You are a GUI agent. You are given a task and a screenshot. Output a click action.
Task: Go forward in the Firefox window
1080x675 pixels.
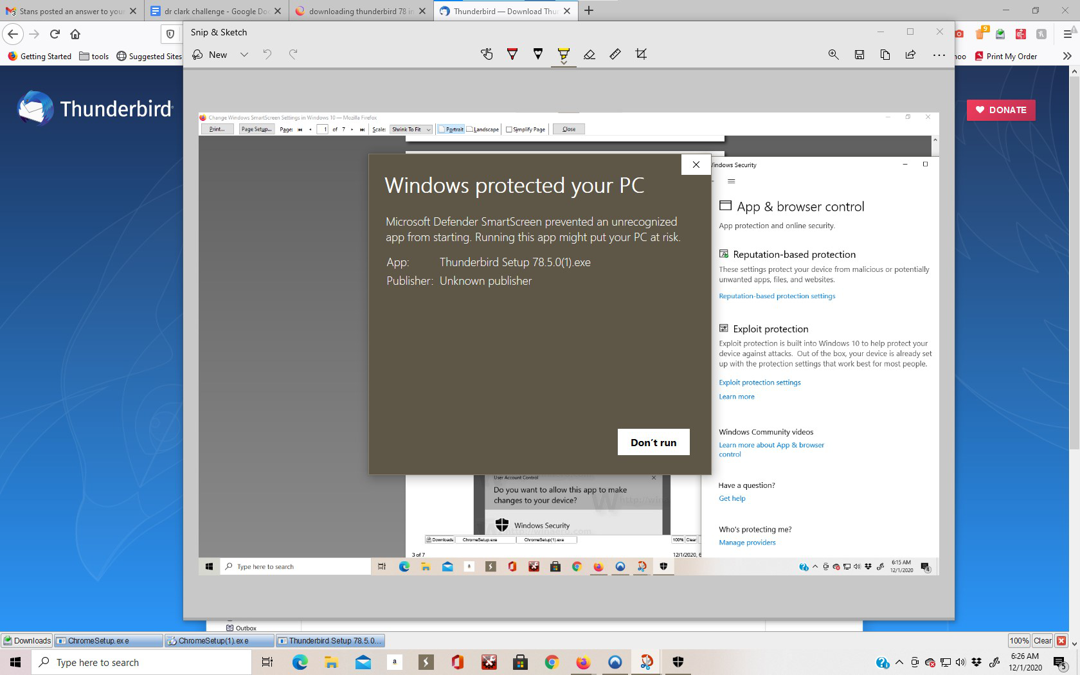click(x=34, y=34)
